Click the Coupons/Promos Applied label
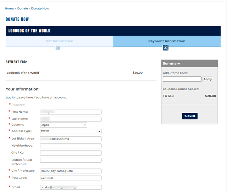The height and width of the screenshot is (193, 227). (x=181, y=89)
